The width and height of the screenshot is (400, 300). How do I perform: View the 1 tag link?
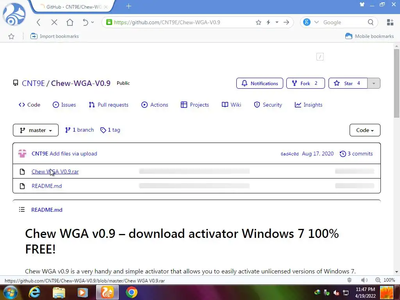(x=110, y=130)
